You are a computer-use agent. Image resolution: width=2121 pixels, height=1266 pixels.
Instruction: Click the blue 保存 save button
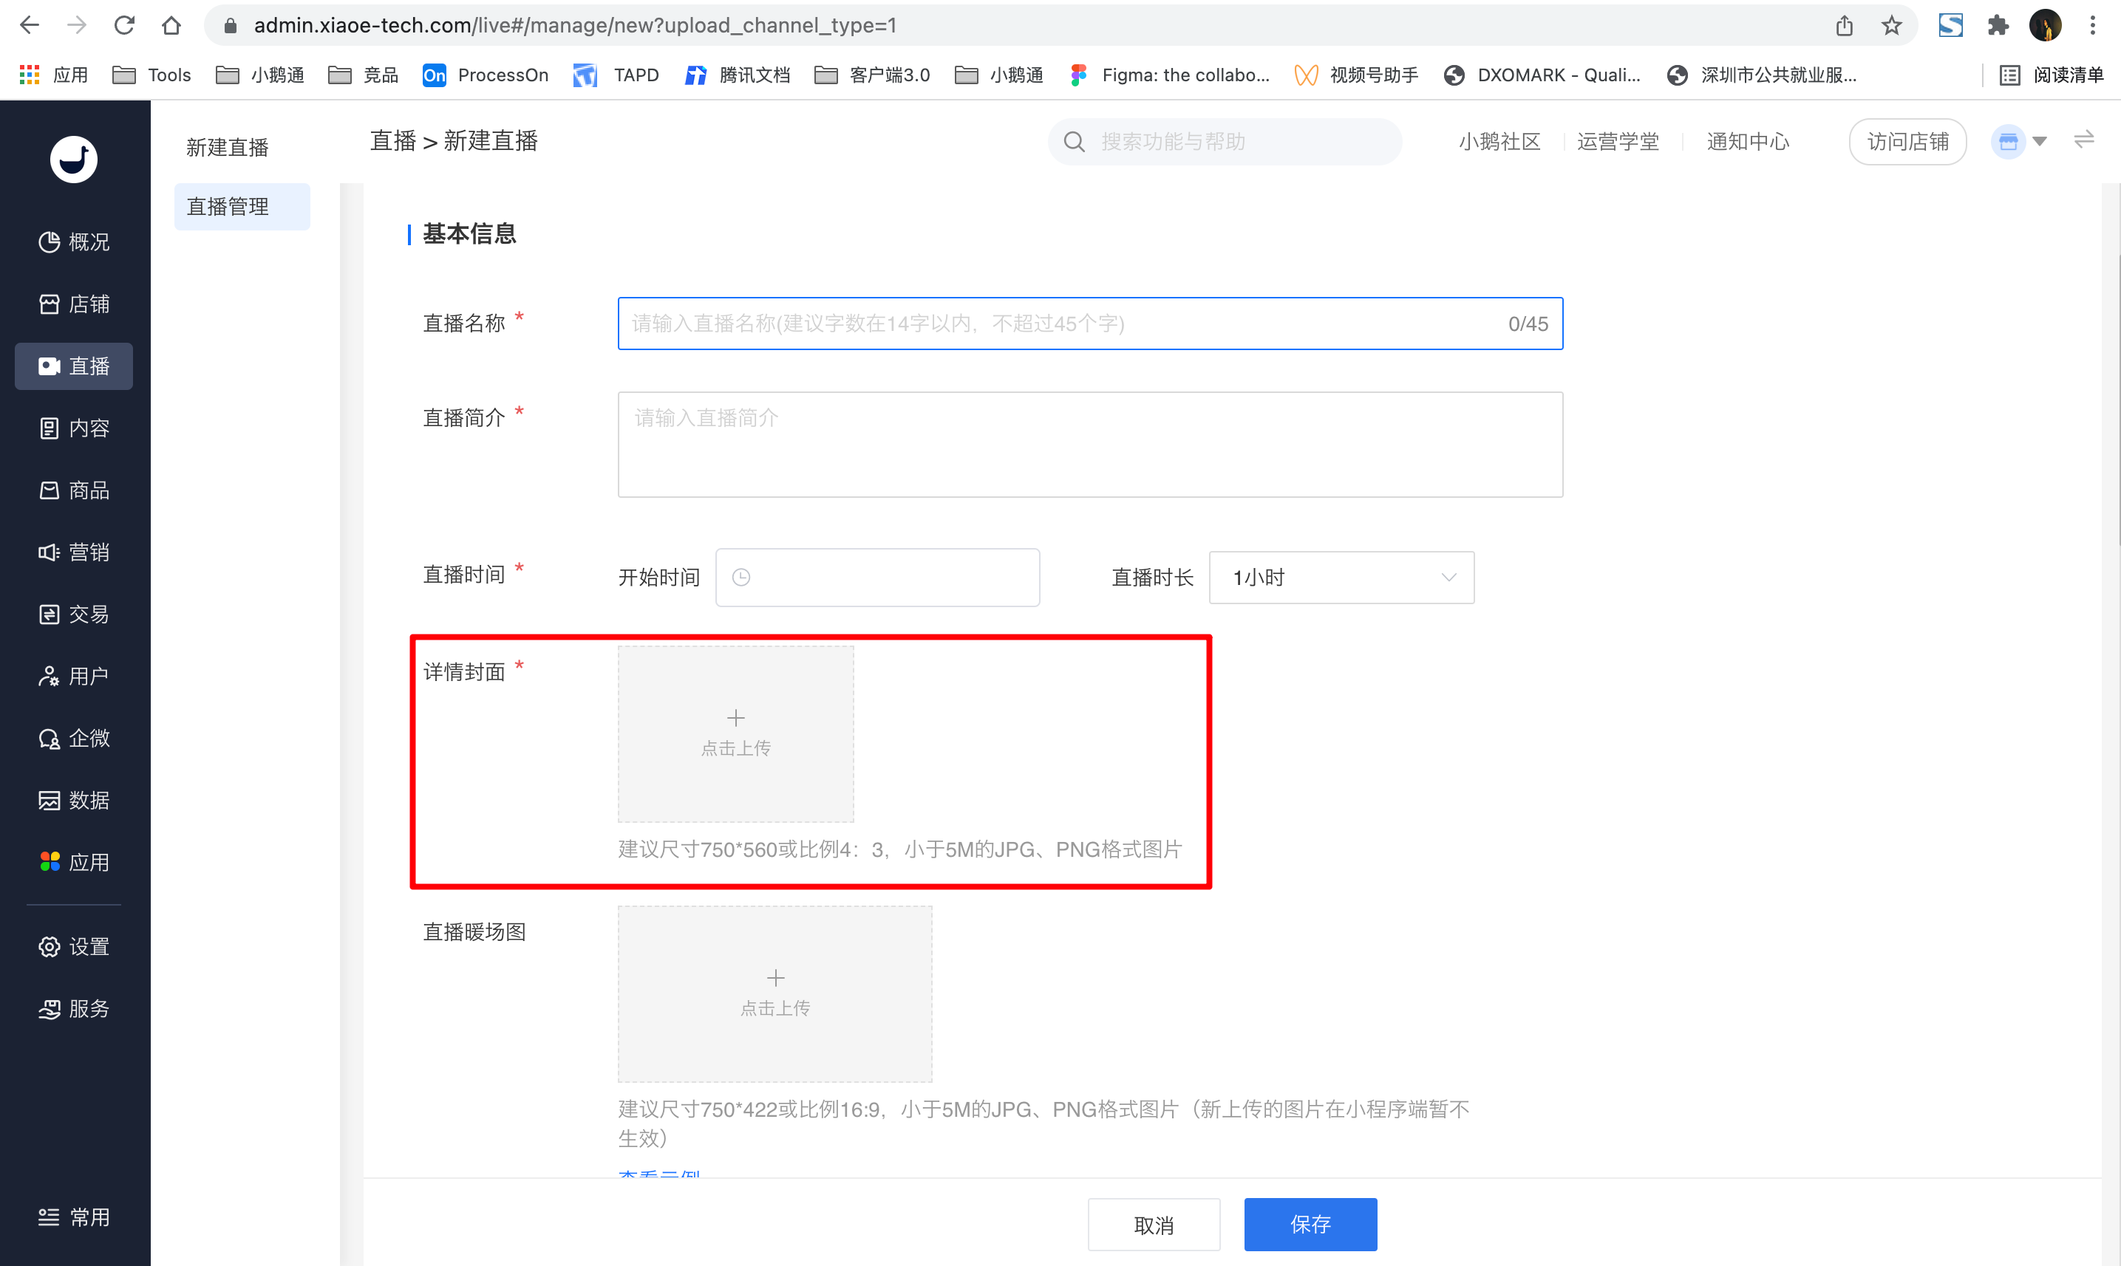click(1310, 1225)
